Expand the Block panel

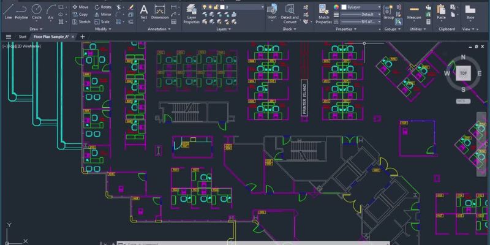pyautogui.click(x=289, y=29)
